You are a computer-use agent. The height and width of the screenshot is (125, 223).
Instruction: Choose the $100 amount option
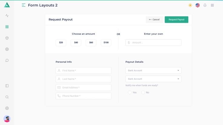[x=106, y=42]
